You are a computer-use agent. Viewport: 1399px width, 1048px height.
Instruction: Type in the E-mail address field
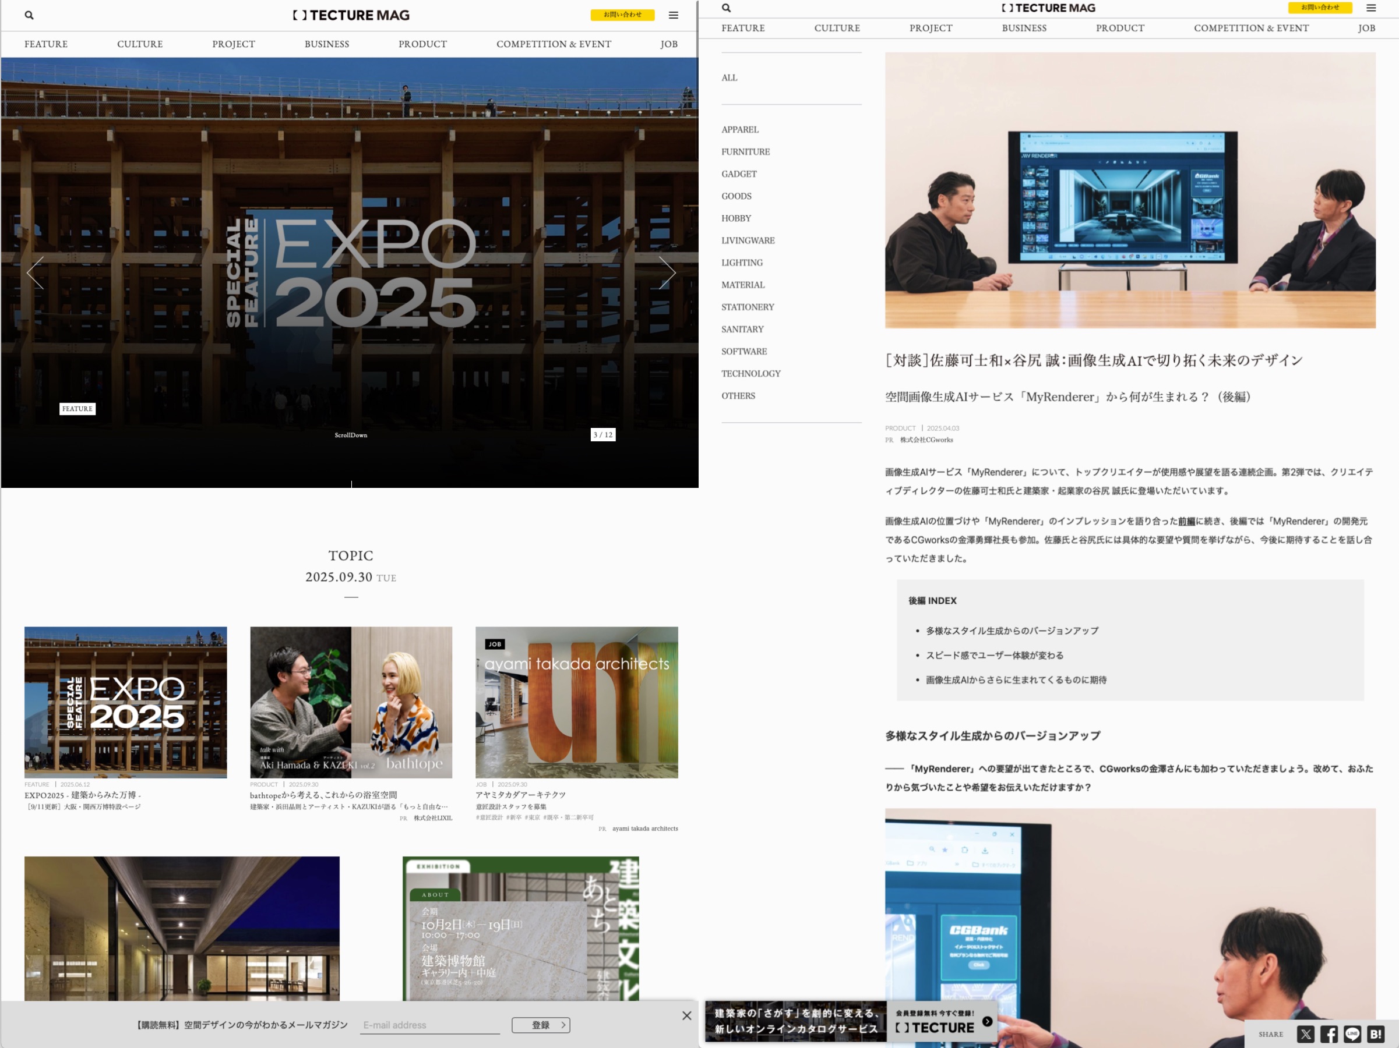point(430,1025)
